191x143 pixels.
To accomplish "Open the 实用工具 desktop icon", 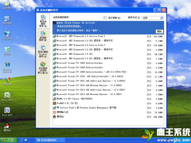I will [7, 81].
